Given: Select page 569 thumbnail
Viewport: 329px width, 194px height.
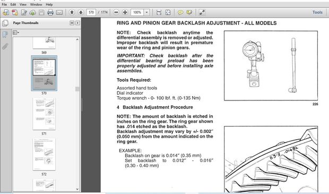Looking at the screenshot, I should 44,43.
